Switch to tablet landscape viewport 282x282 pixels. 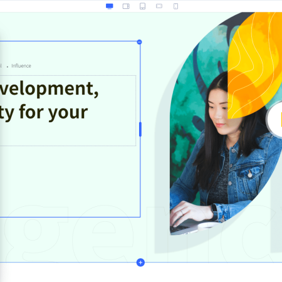(x=126, y=6)
